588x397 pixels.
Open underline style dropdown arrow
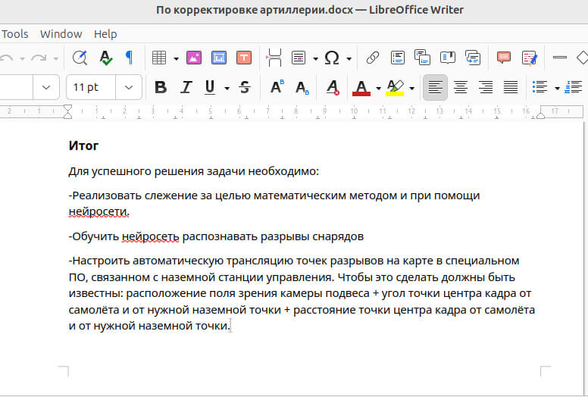[x=227, y=89]
